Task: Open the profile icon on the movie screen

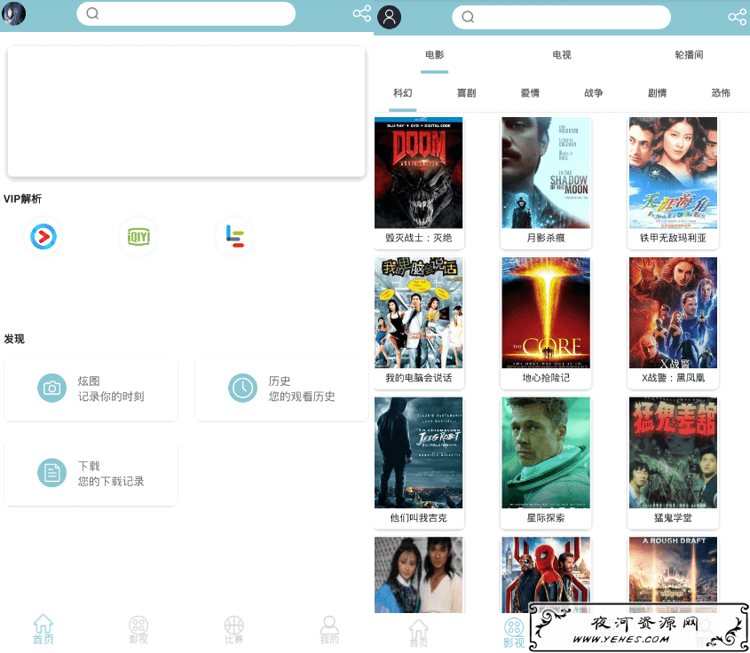Action: tap(390, 17)
